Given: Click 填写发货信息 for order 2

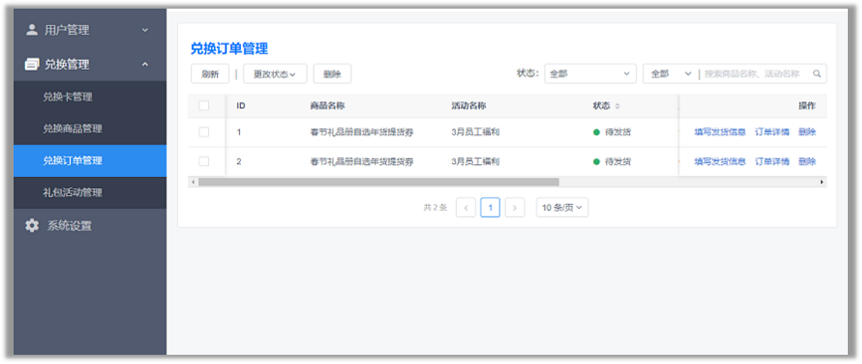Looking at the screenshot, I should (720, 161).
